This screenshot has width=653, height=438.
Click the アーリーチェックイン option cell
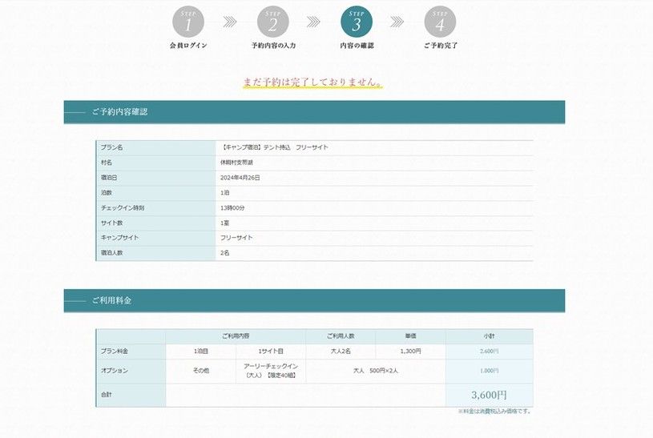[x=271, y=371]
